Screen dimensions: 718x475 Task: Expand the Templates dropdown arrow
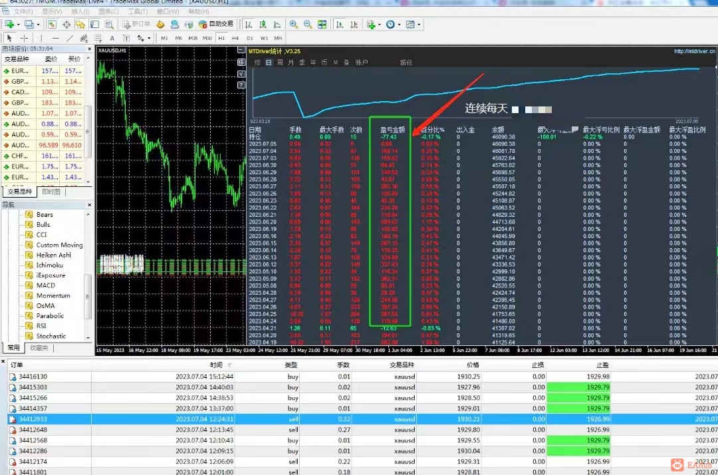(419, 25)
